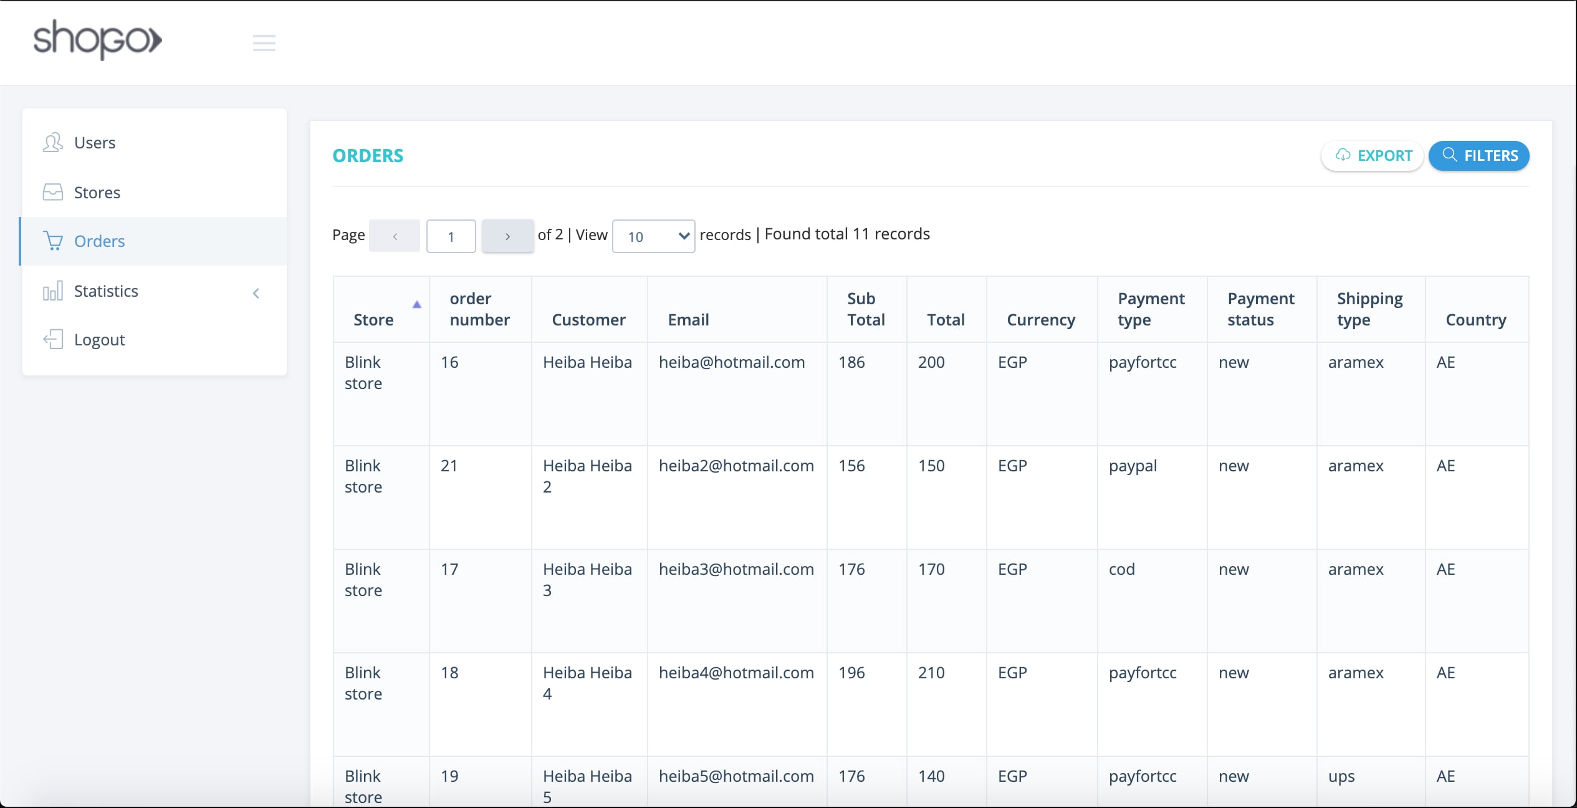The image size is (1577, 808).
Task: Go to the previous page of orders
Action: (395, 236)
